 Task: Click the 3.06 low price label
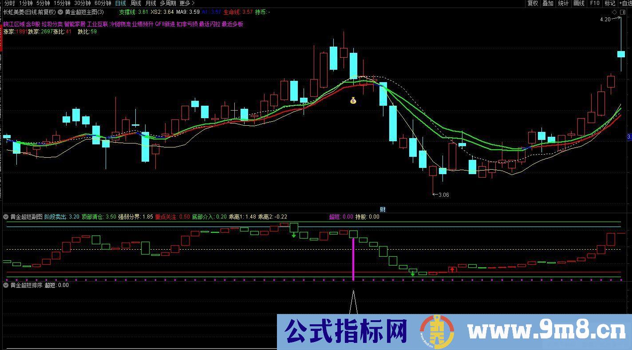(x=444, y=195)
